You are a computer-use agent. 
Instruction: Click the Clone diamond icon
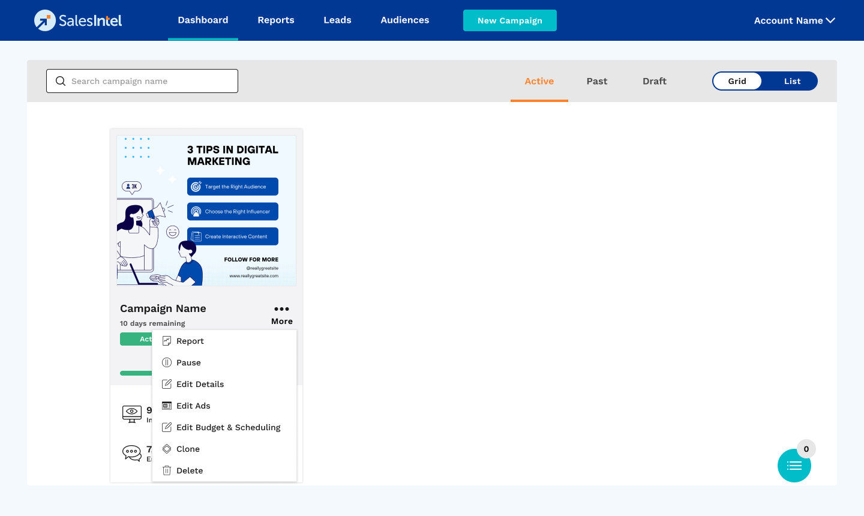[x=167, y=449]
